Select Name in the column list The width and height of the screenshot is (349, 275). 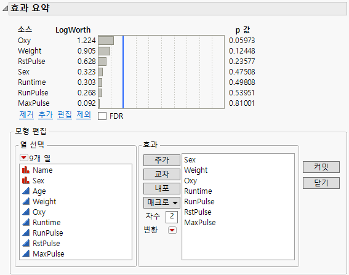pos(42,170)
